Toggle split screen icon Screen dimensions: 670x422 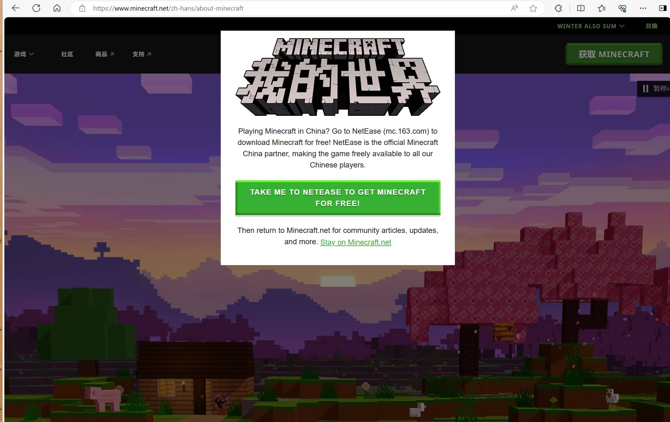tap(581, 8)
